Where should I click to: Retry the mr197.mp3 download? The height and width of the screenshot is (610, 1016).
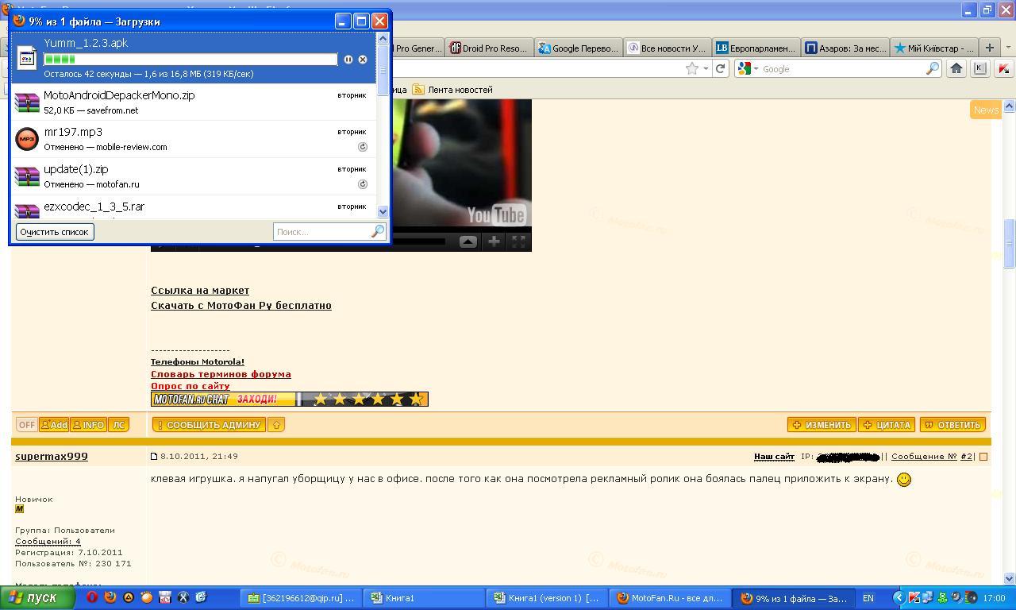point(363,147)
